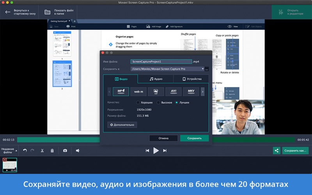The width and height of the screenshot is (312, 195).
Task: Select page 2 thumbnail in PDF sidebar
Action: [x=62, y=74]
